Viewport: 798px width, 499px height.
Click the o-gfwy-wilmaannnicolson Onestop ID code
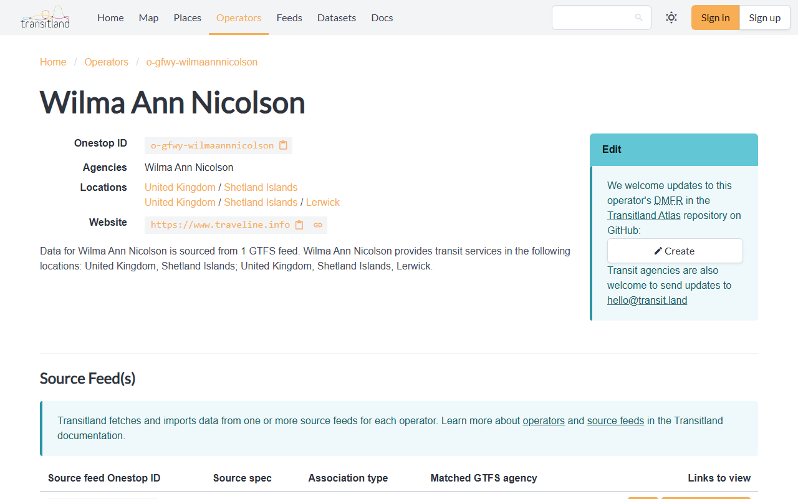(212, 145)
